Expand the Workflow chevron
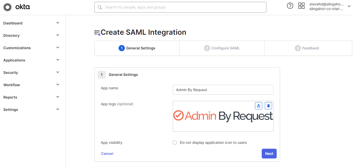The width and height of the screenshot is (353, 168). click(58, 85)
